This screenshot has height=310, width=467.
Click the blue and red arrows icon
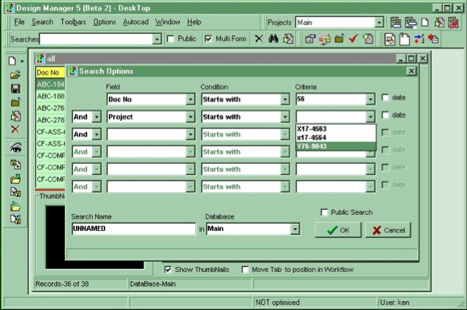(419, 39)
